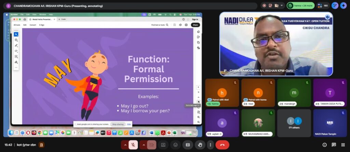Select the Modal Verbs Presentation tab
The image size is (350, 152).
click(x=42, y=19)
